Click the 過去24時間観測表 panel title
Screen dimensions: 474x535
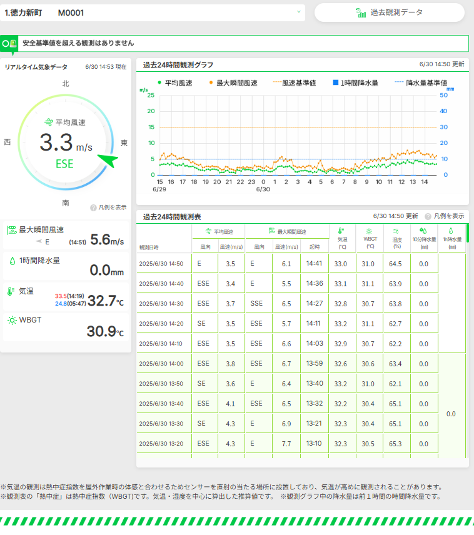point(172,217)
